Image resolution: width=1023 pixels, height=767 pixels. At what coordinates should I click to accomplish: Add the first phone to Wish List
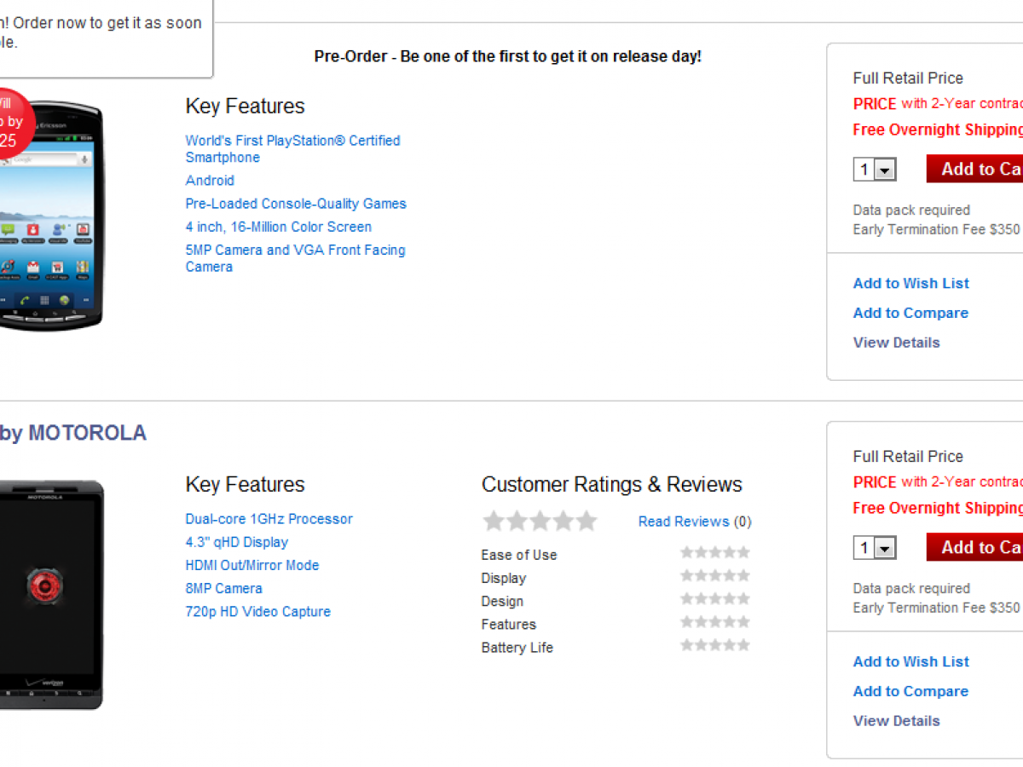point(910,283)
